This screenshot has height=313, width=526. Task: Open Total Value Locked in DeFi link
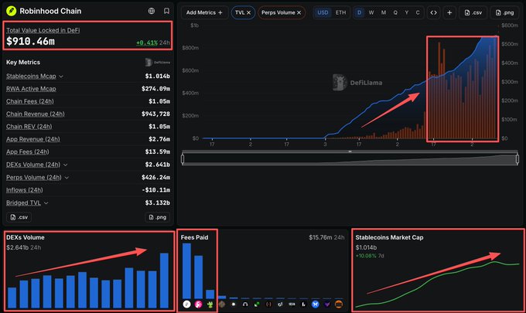pos(43,30)
